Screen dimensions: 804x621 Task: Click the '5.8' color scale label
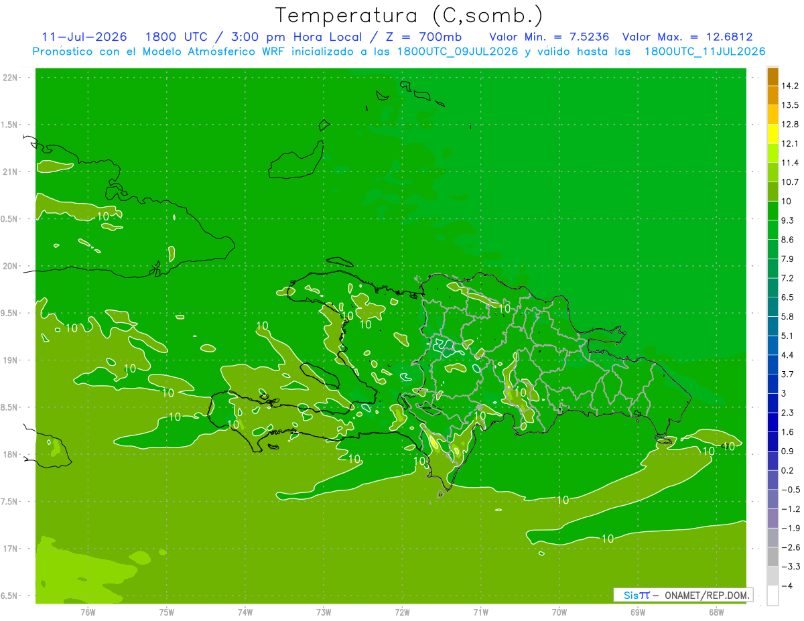click(x=788, y=317)
